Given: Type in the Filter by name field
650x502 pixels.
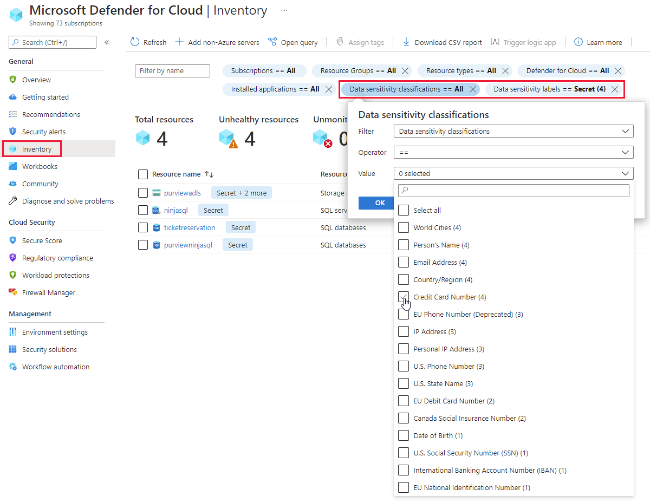Looking at the screenshot, I should pos(172,70).
